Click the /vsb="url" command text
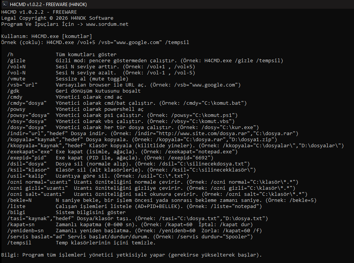 pyautogui.click(x=22, y=85)
